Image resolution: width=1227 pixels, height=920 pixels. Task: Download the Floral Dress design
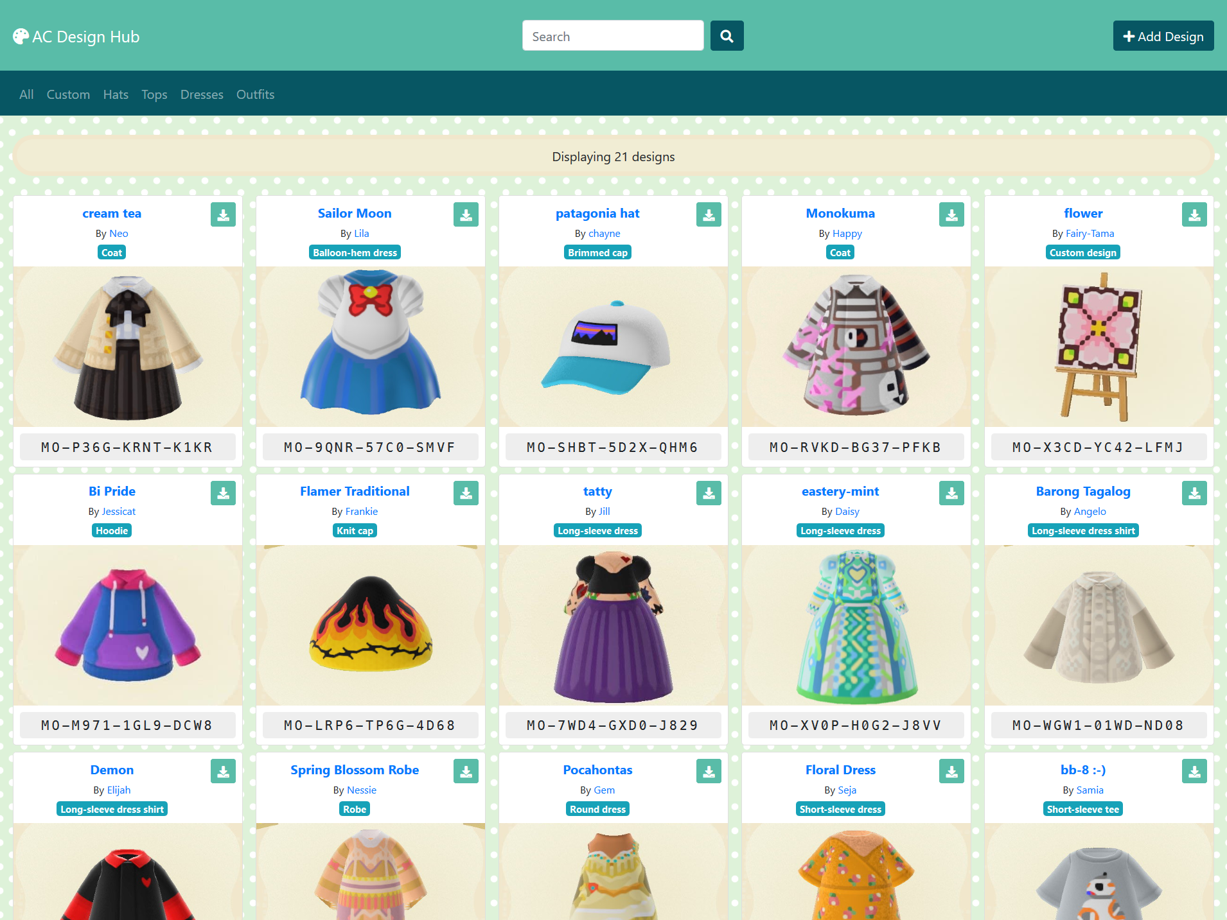(x=951, y=772)
